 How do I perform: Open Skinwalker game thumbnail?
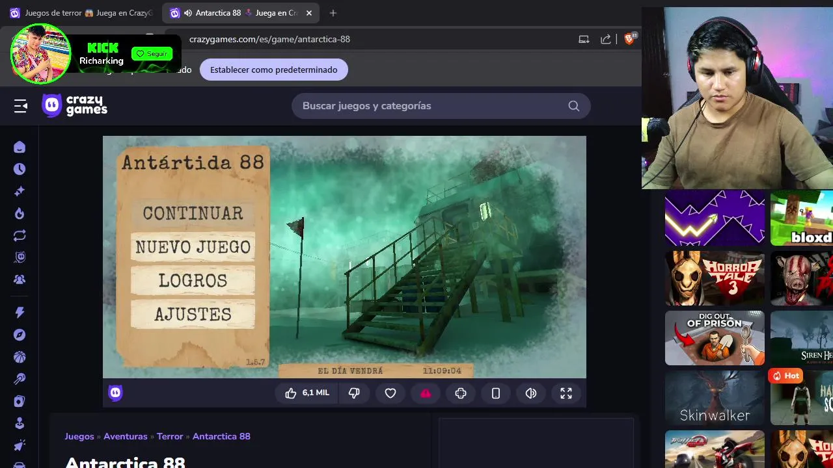coord(715,398)
